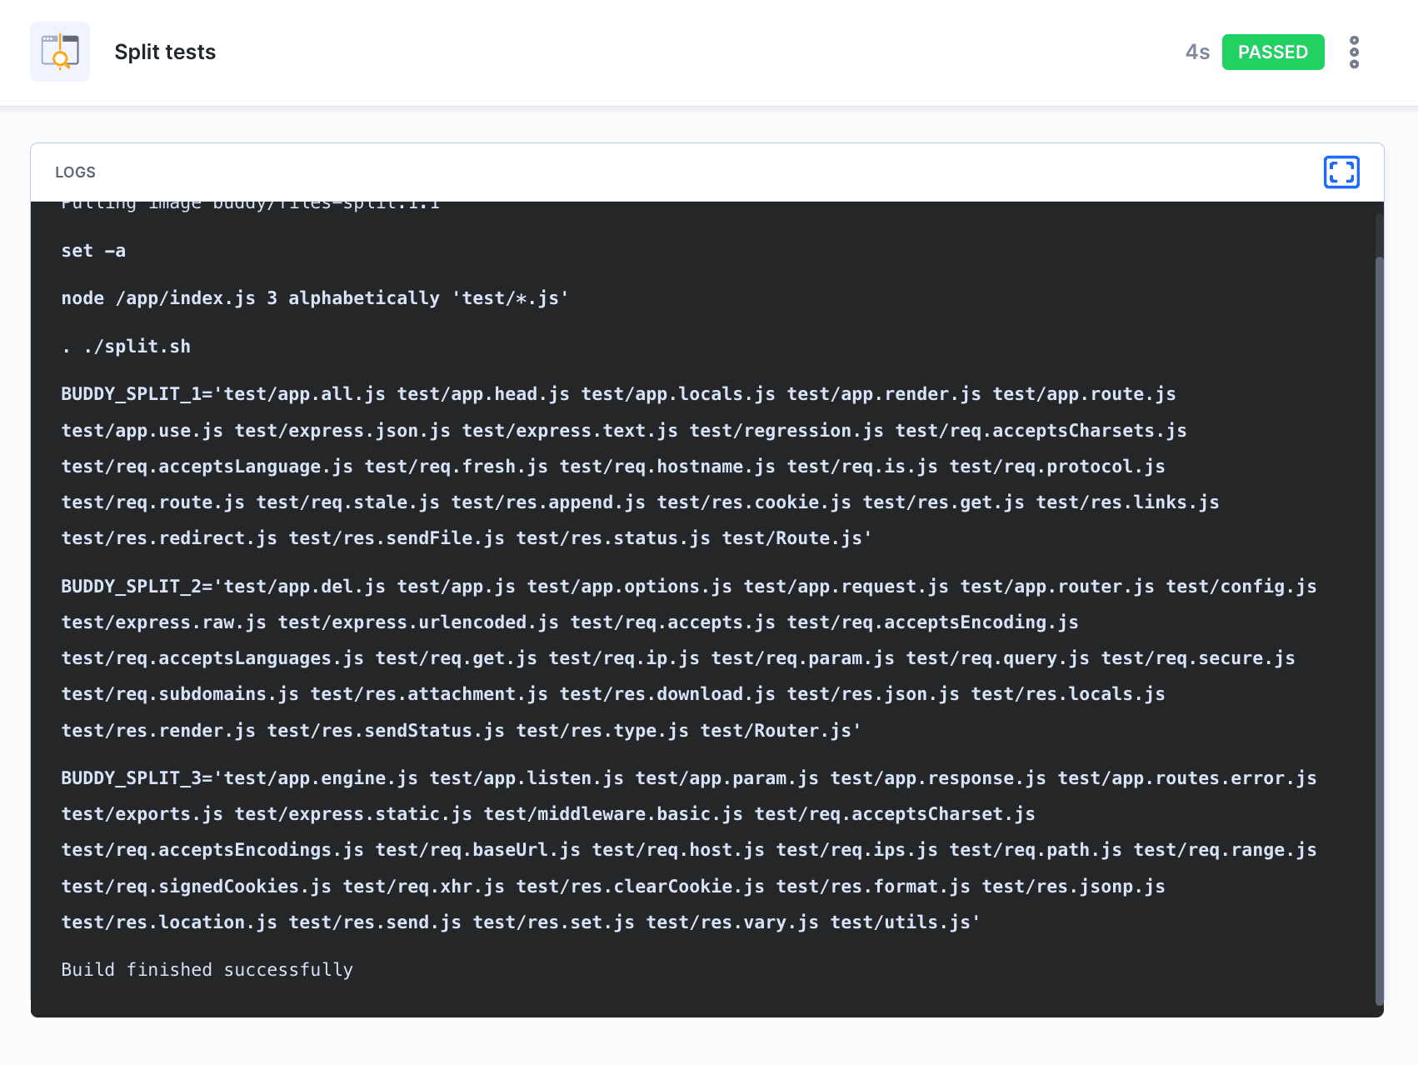Viewport: 1418px width, 1065px height.
Task: Select the BUDDY_SPLIT_1 variable line
Action: [131, 393]
